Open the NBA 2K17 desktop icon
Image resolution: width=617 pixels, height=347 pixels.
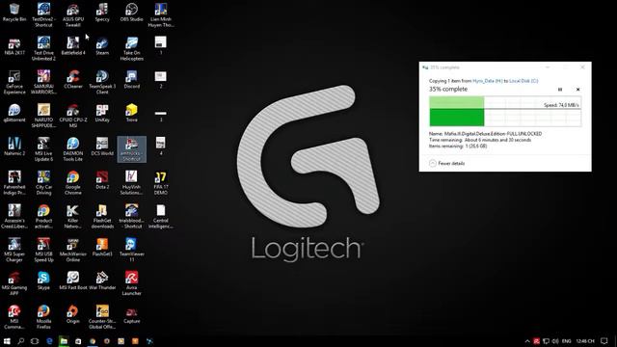pos(14,46)
